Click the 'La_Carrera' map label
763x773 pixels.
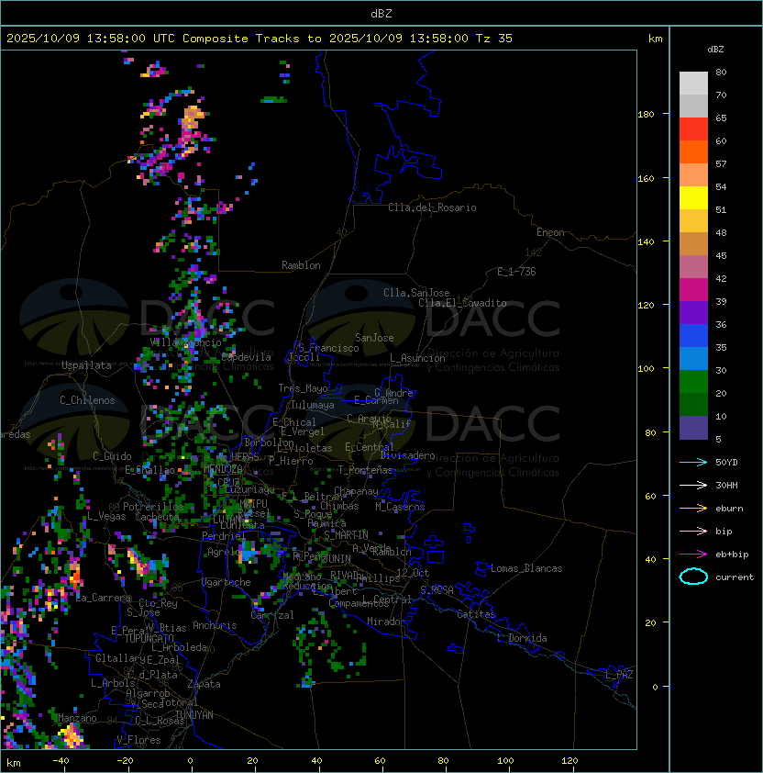point(104,598)
